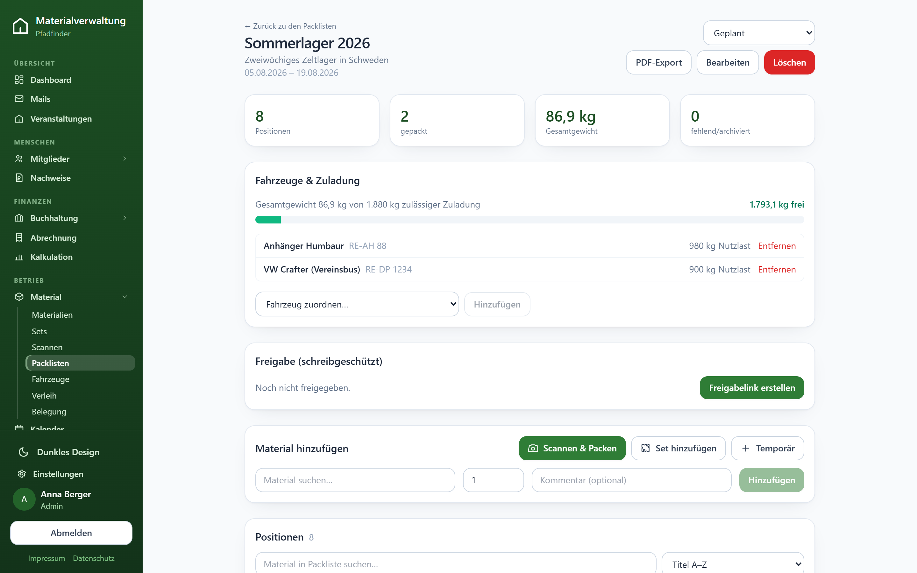Click the camera icon on Scannen & Packen
917x573 pixels.
pos(533,448)
